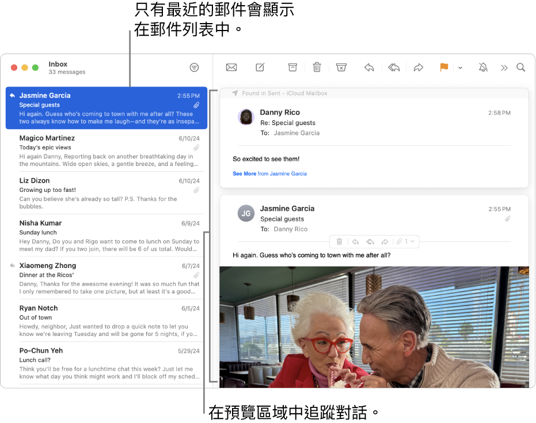Click paperclip on Xiaomeng Zhong row
Screen dimensions: 536x423
[196, 275]
